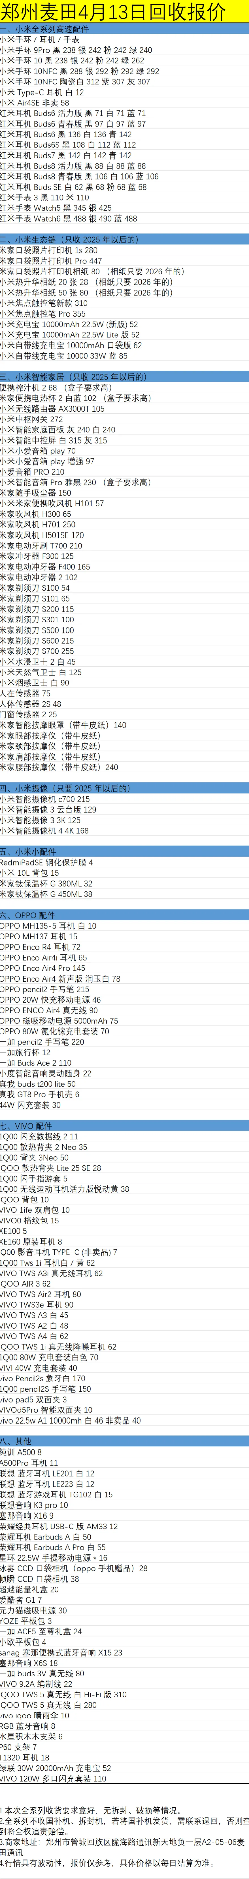This screenshot has height=1879, width=249.
Task: Click '小米自带线充电宝 10000 33W 蓝 85'
Action: 64,356
